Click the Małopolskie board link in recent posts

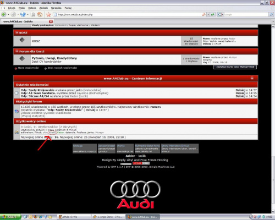92,90
